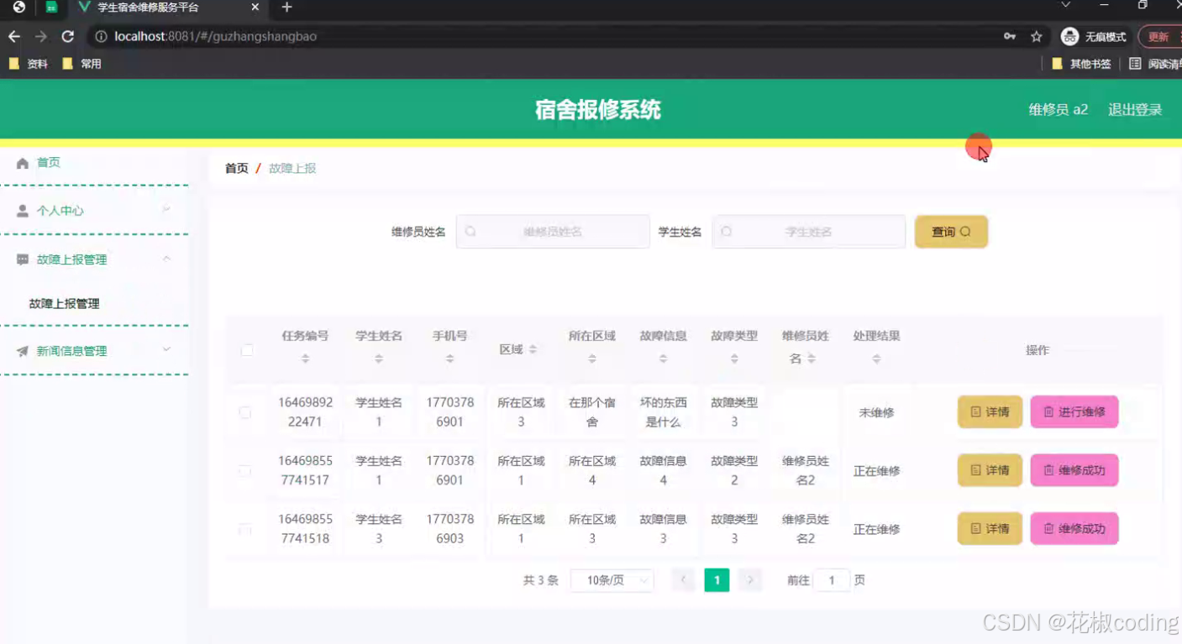Image resolution: width=1182 pixels, height=644 pixels.
Task: Click the home icon beside 首页 in sidebar
Action: tap(23, 163)
